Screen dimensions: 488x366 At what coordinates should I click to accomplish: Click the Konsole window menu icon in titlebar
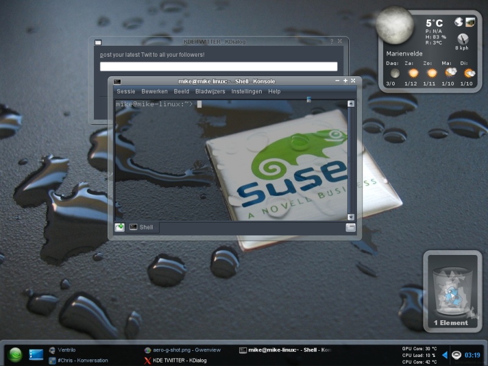click(117, 82)
